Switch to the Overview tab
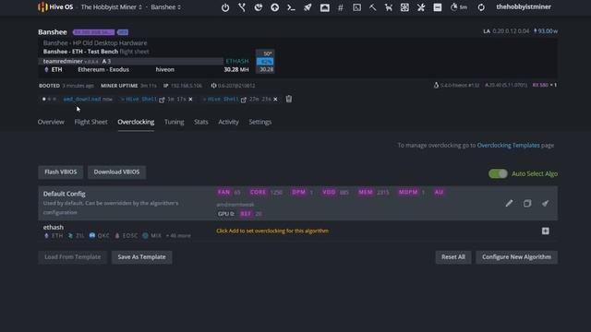 51,122
